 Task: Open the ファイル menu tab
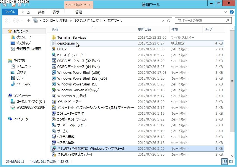(x=10, y=12)
